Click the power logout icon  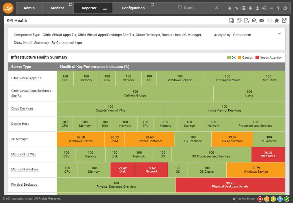tap(285, 8)
